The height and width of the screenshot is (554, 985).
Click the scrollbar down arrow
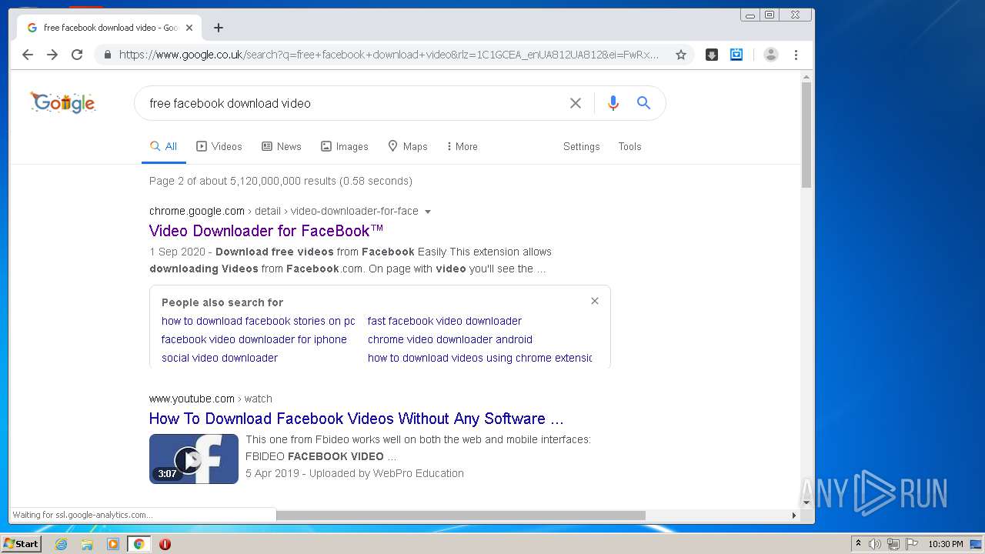click(806, 502)
